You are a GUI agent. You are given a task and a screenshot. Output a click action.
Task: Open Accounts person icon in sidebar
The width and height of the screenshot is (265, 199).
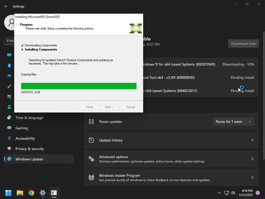(9, 107)
